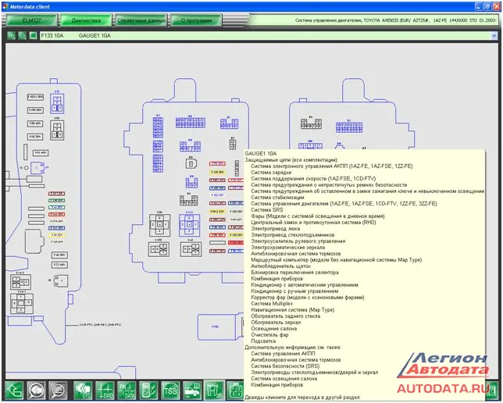Click the JB fuse box icon
The image size is (503, 403).
point(214,391)
